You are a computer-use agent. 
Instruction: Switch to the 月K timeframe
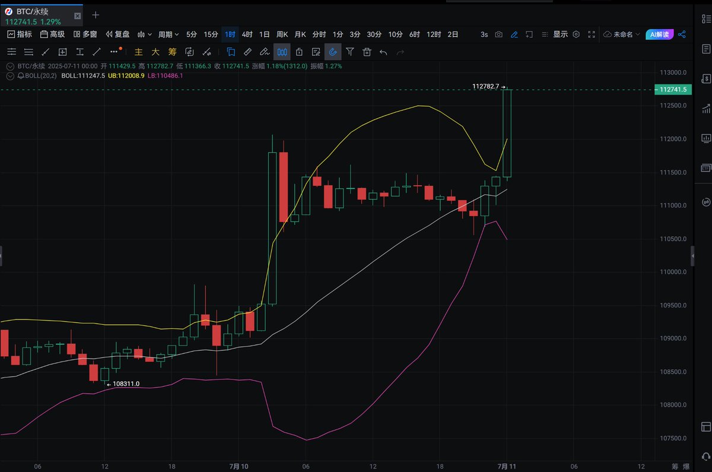[300, 34]
